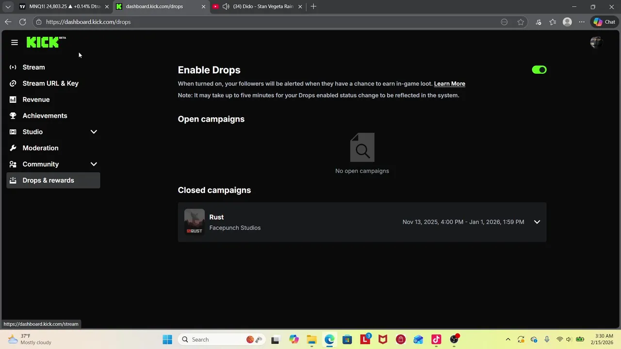The image size is (621, 349).
Task: Open the favorites list icon
Action: point(553,22)
